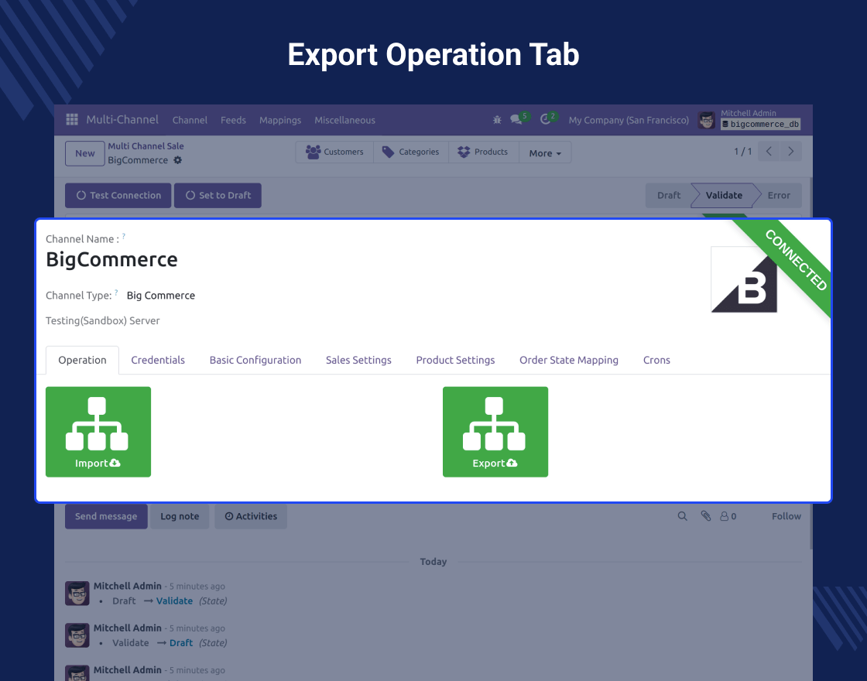The height and width of the screenshot is (681, 867).
Task: Open the Products smart button
Action: (483, 152)
